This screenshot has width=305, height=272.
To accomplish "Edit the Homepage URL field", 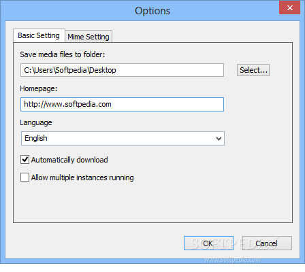I will pos(122,104).
